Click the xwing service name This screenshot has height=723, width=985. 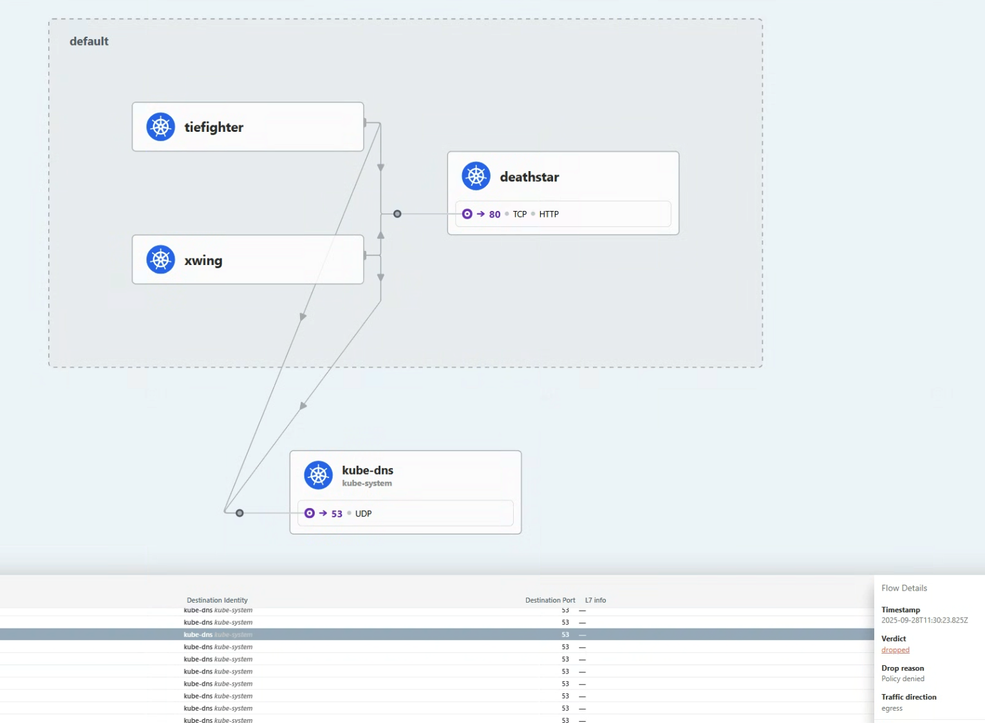[x=203, y=261]
